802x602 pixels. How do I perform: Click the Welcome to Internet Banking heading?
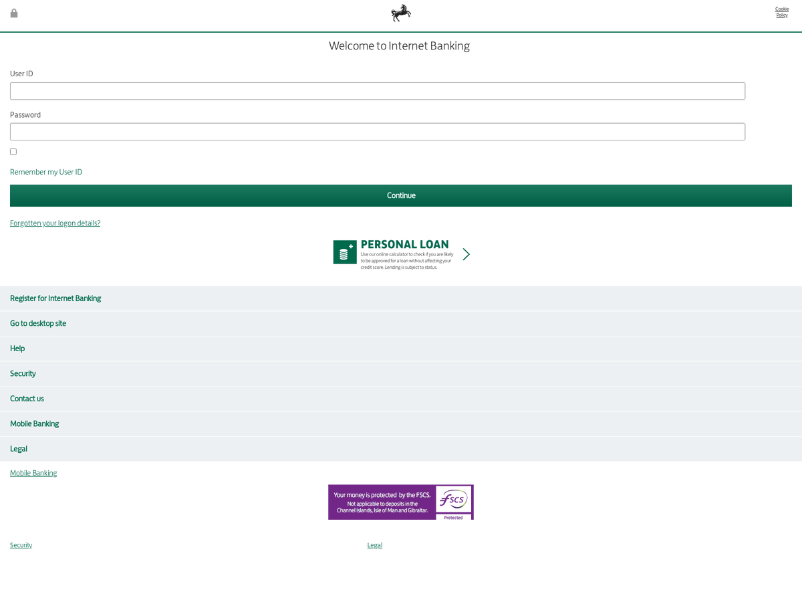click(399, 45)
